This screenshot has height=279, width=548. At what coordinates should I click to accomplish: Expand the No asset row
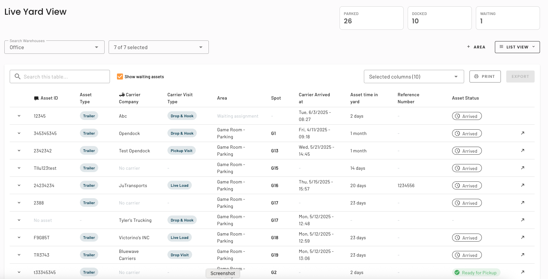pos(19,220)
